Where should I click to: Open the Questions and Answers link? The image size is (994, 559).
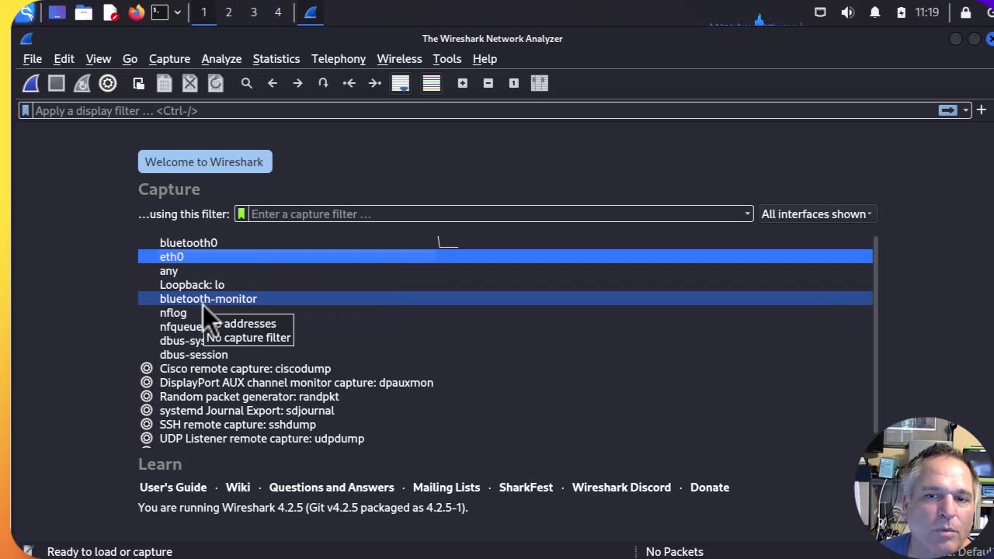tap(332, 488)
